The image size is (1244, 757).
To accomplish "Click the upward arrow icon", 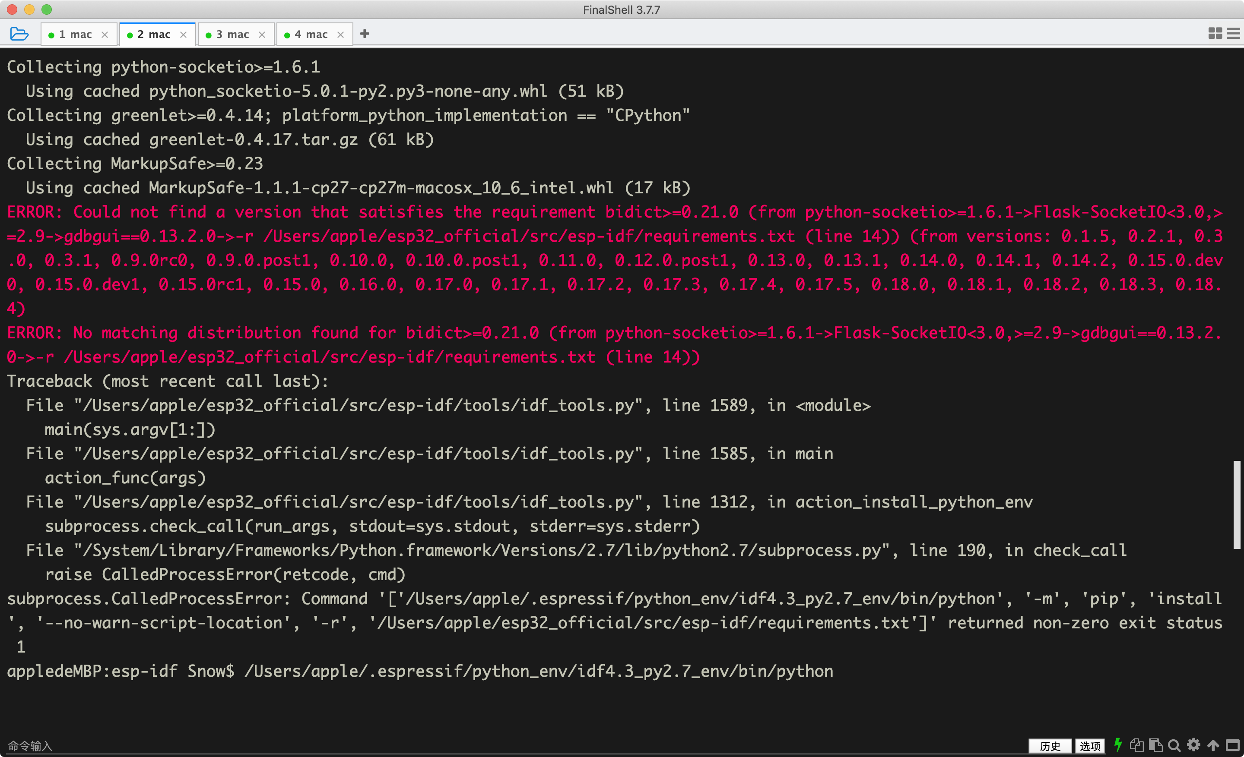I will click(x=1213, y=745).
